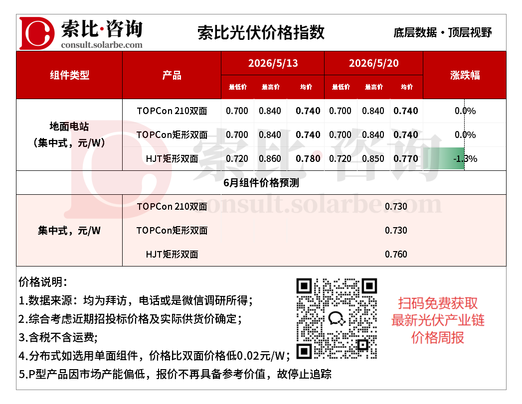This screenshot has width=522, height=404.
Task: Click the red 价格周报 text
Action: pos(437,338)
